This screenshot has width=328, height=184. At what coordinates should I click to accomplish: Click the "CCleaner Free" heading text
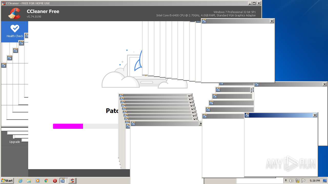pos(43,11)
